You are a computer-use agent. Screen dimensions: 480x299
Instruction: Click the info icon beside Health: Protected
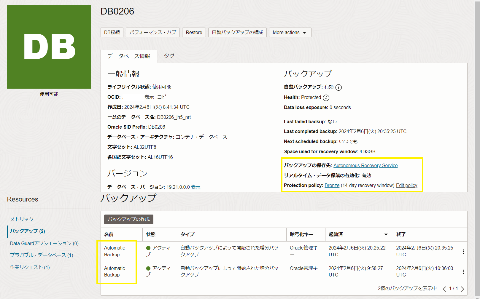[326, 97]
